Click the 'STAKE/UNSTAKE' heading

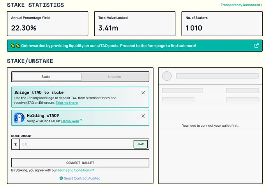coord(30,61)
